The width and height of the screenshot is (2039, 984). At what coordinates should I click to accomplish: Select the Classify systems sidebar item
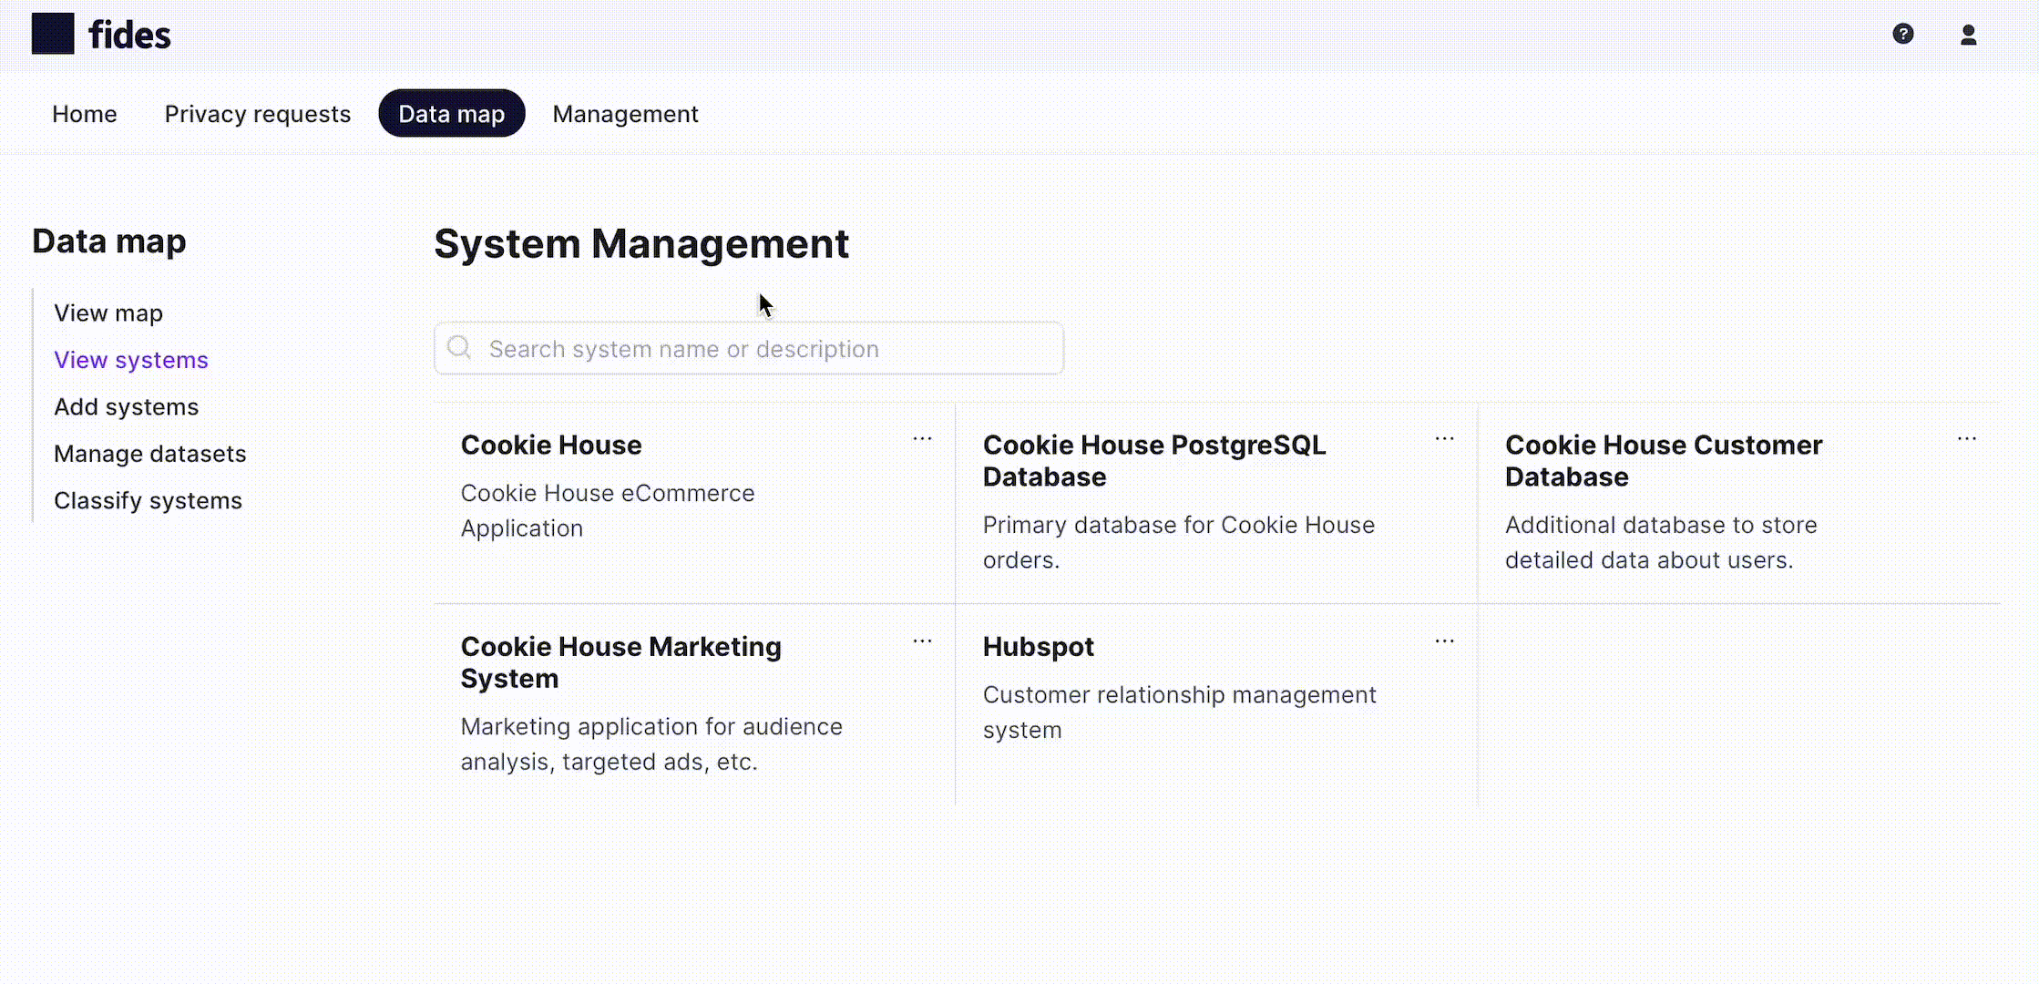(x=147, y=499)
